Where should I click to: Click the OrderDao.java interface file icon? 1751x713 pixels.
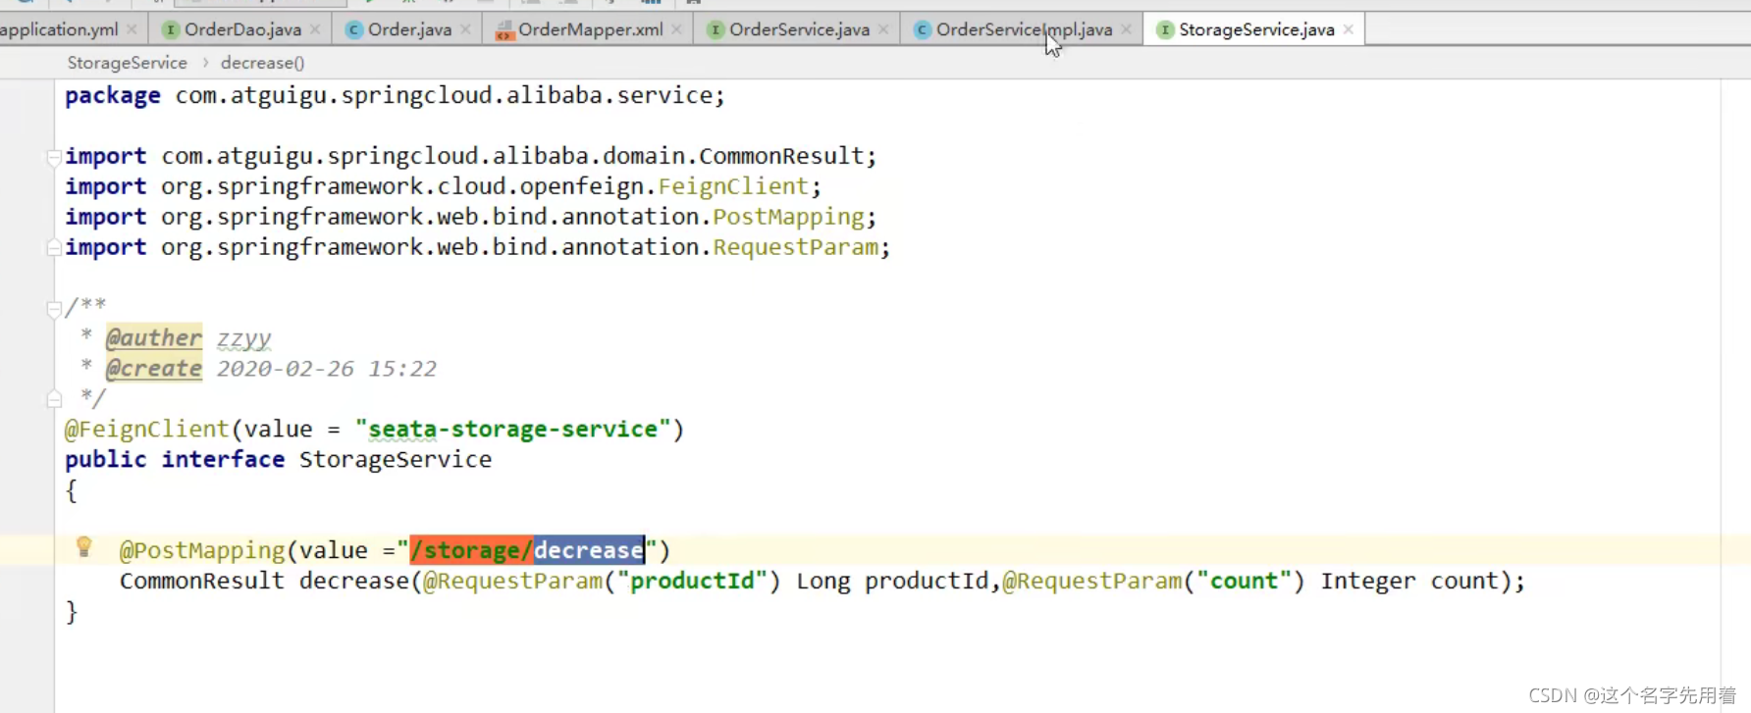click(171, 29)
